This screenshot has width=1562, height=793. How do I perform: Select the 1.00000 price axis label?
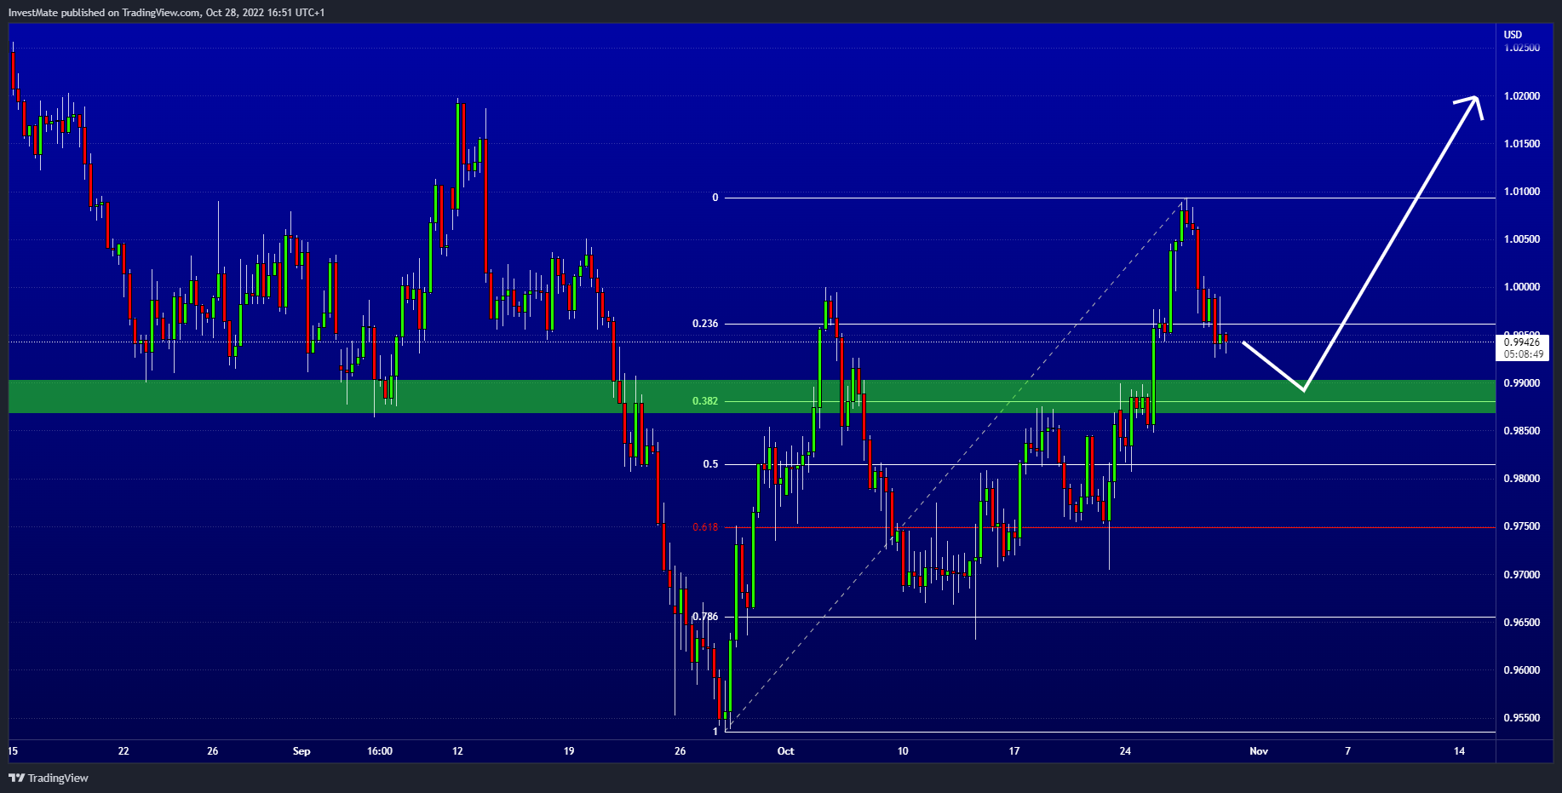[1522, 287]
